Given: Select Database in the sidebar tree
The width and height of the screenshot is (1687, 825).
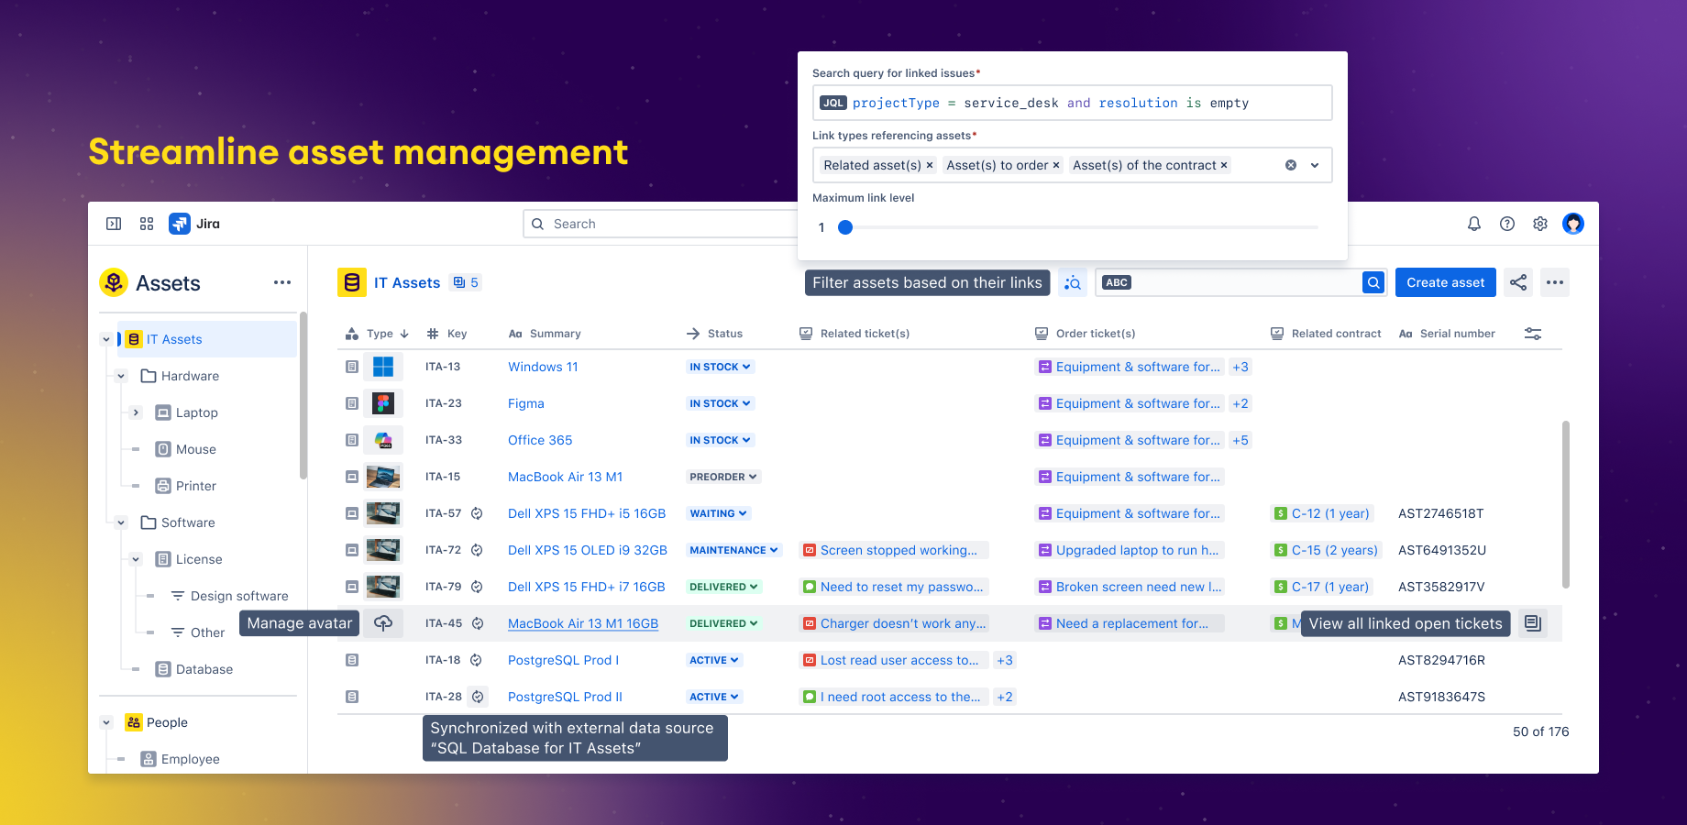Looking at the screenshot, I should point(204,669).
